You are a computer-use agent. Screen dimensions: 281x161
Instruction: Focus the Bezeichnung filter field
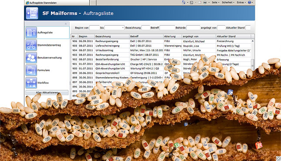pos(146,28)
